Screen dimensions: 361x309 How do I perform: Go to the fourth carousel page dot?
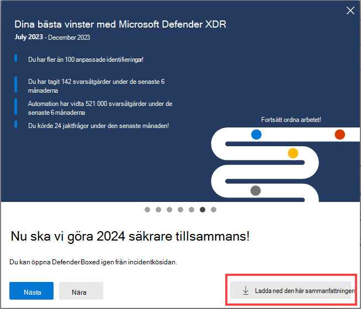(x=180, y=210)
